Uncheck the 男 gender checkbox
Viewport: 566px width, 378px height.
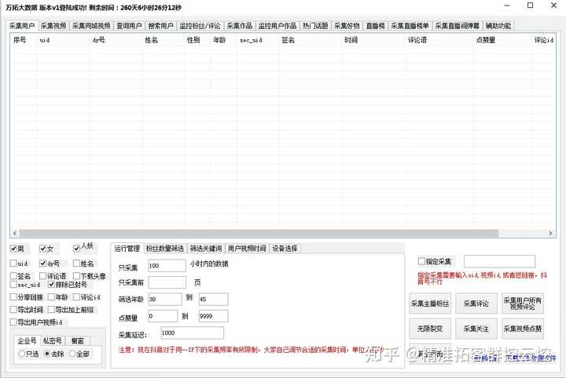(x=13, y=249)
